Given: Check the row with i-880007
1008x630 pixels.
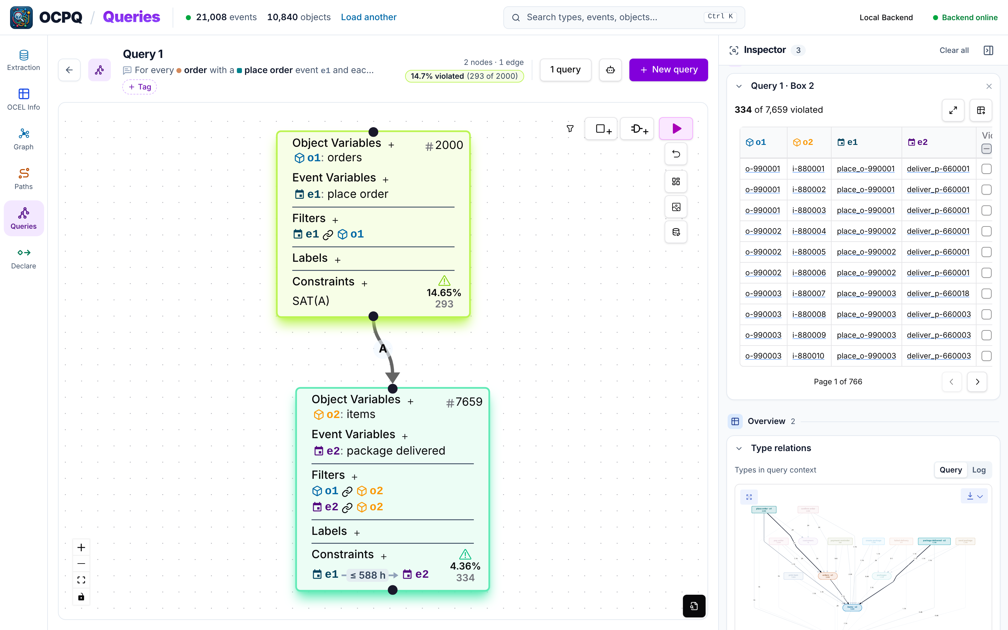Looking at the screenshot, I should pos(986,294).
